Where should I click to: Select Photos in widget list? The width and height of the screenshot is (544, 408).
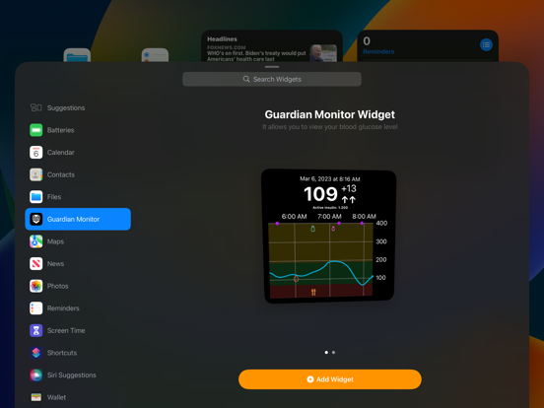78,286
